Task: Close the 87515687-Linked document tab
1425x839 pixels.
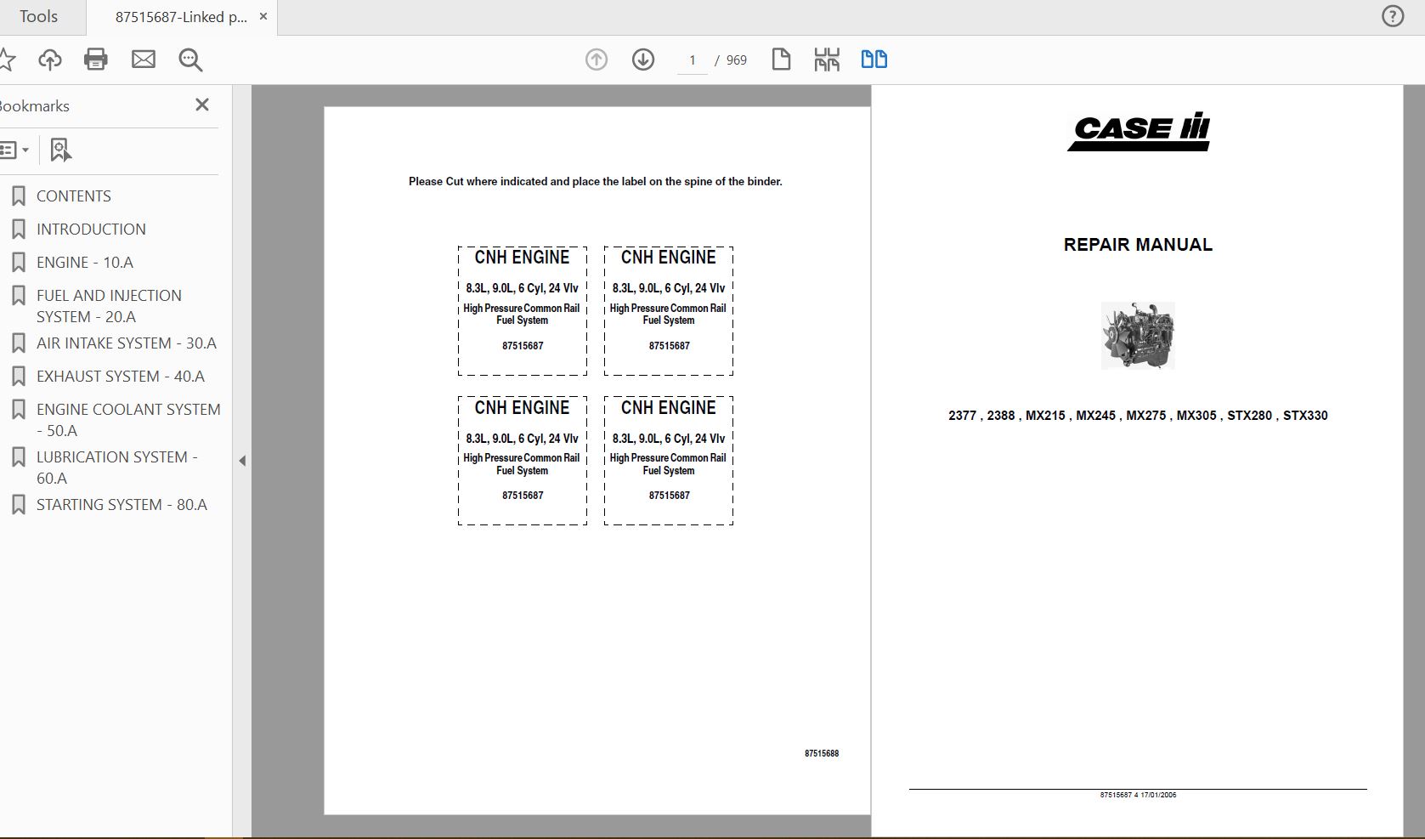Action: [263, 16]
